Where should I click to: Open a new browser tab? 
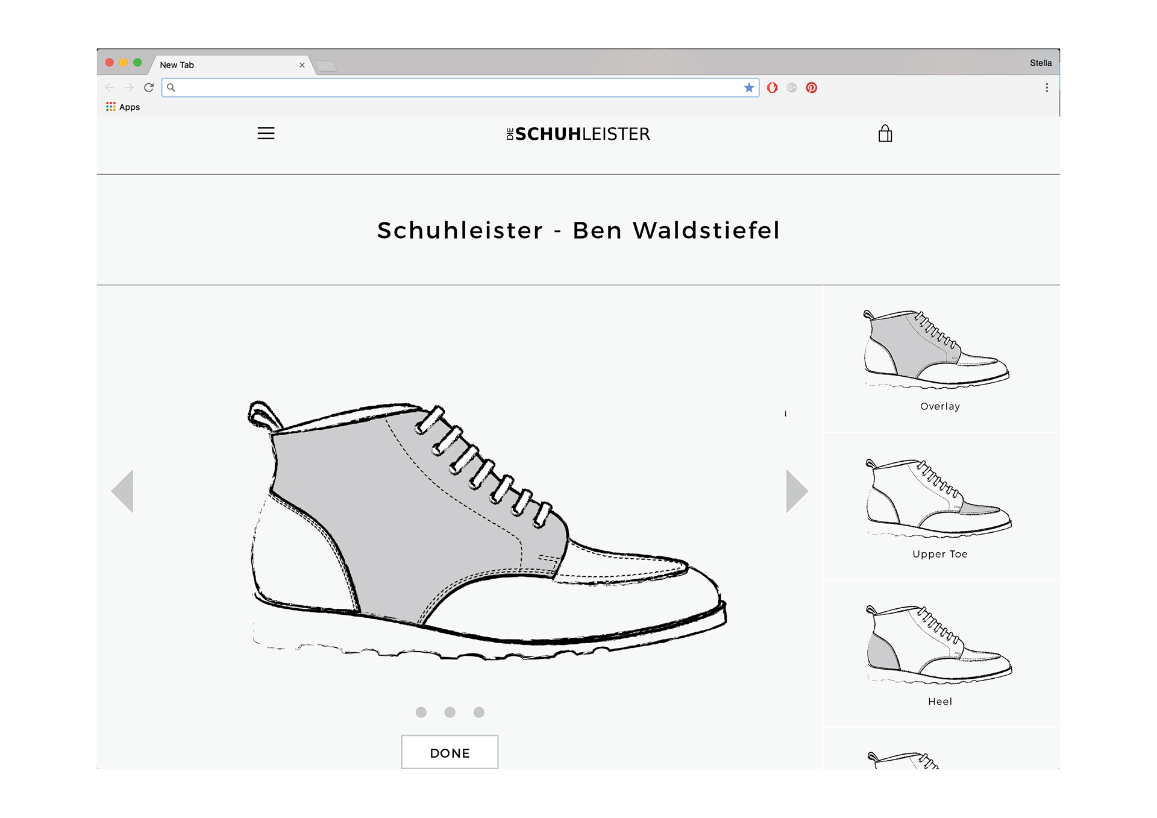(x=326, y=66)
